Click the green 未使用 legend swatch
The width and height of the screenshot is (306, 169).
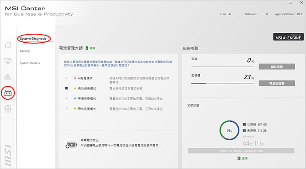[244, 130]
